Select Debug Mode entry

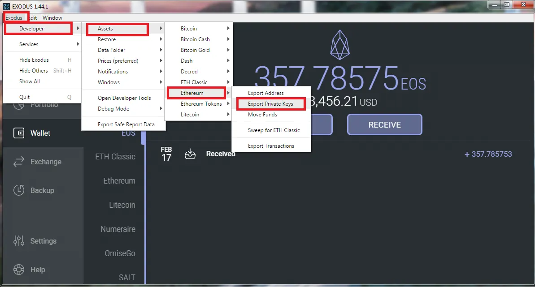coord(123,109)
